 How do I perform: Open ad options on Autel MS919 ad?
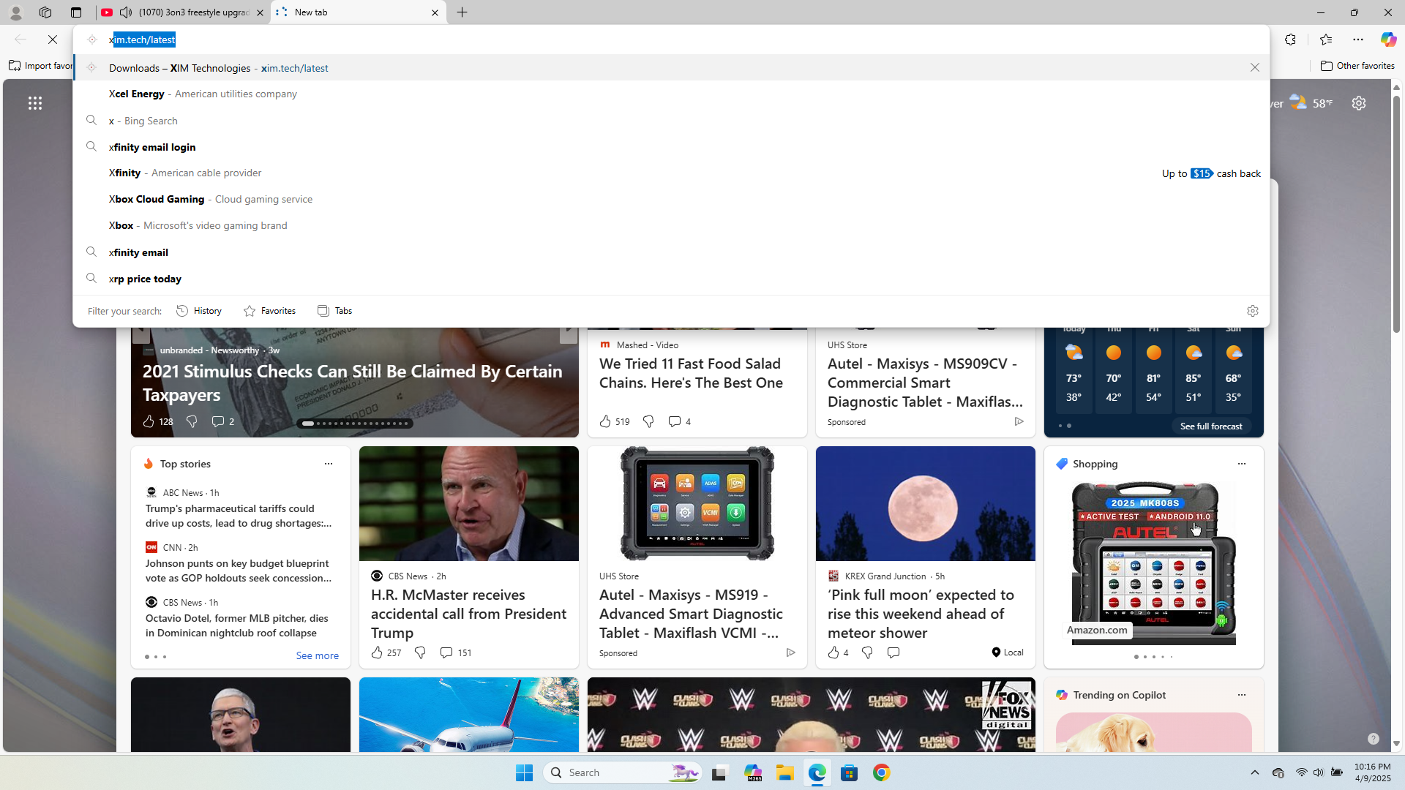coord(790,652)
